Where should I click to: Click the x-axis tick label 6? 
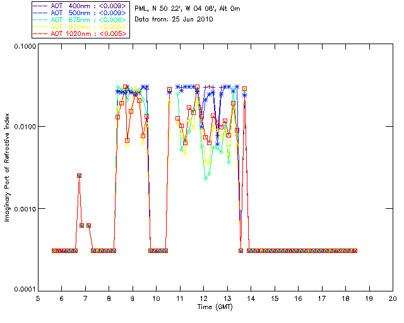(62, 299)
